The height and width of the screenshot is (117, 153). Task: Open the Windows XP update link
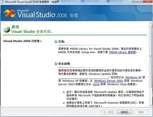coord(133,77)
